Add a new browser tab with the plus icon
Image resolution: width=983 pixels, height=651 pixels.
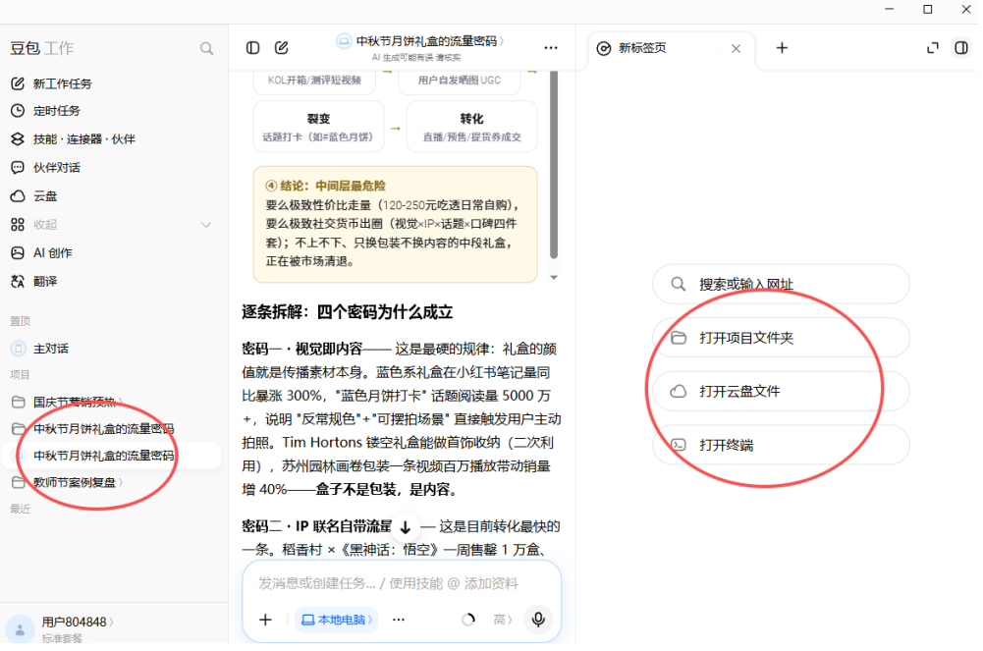tap(782, 48)
